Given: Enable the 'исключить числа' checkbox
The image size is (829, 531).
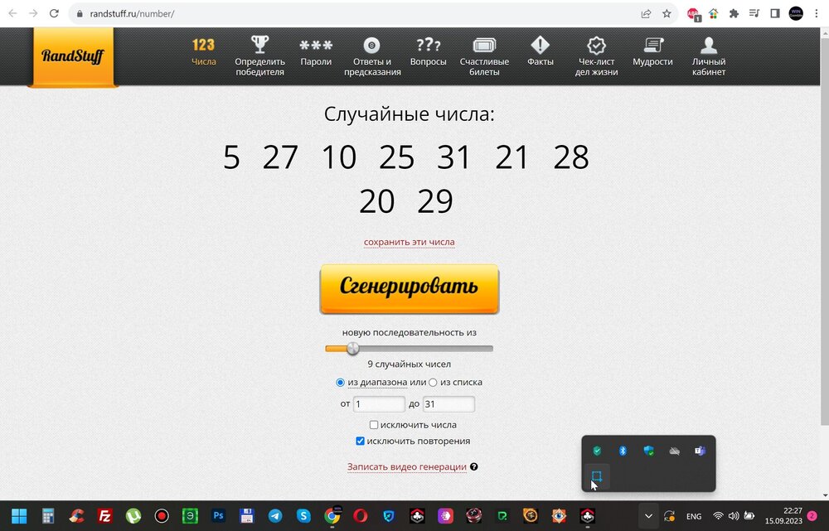Looking at the screenshot, I should [x=374, y=425].
